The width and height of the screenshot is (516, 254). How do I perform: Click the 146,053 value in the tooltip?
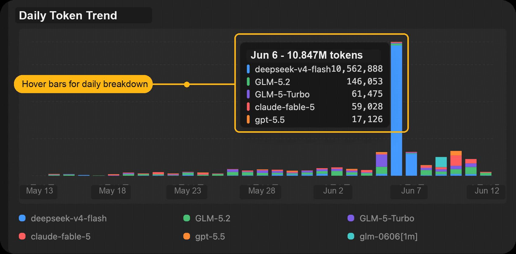tap(365, 82)
